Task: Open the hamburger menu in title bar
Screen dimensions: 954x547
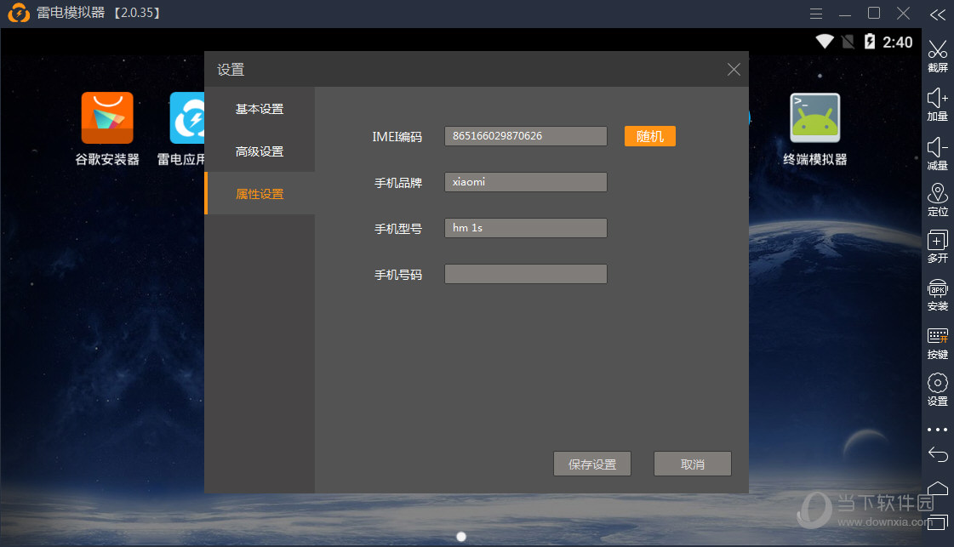Action: [816, 14]
